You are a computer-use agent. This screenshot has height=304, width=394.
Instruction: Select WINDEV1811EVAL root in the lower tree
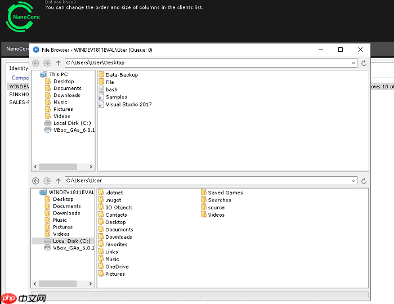click(x=67, y=192)
